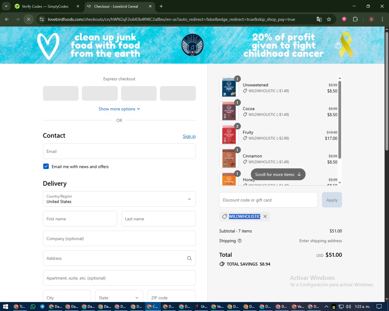Screen dimensions: 389x311
Task: Open a new browser tab
Action: (161, 6)
